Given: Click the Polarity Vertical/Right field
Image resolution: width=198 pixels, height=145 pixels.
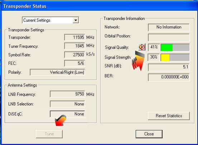Looking at the screenshot, I should pyautogui.click(x=57, y=72).
